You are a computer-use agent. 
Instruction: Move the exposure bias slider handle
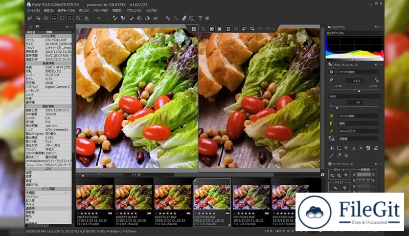(359, 91)
